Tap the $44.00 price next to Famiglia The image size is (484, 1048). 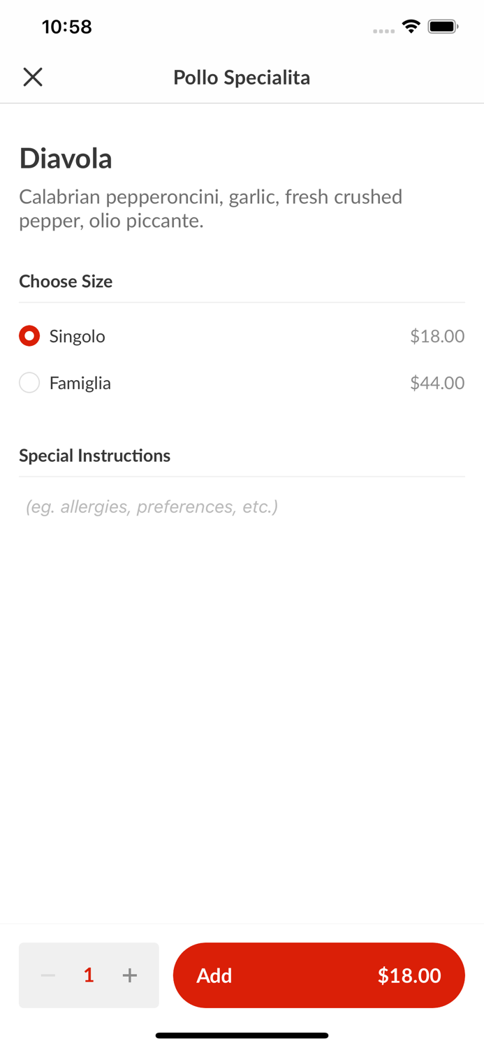[437, 383]
